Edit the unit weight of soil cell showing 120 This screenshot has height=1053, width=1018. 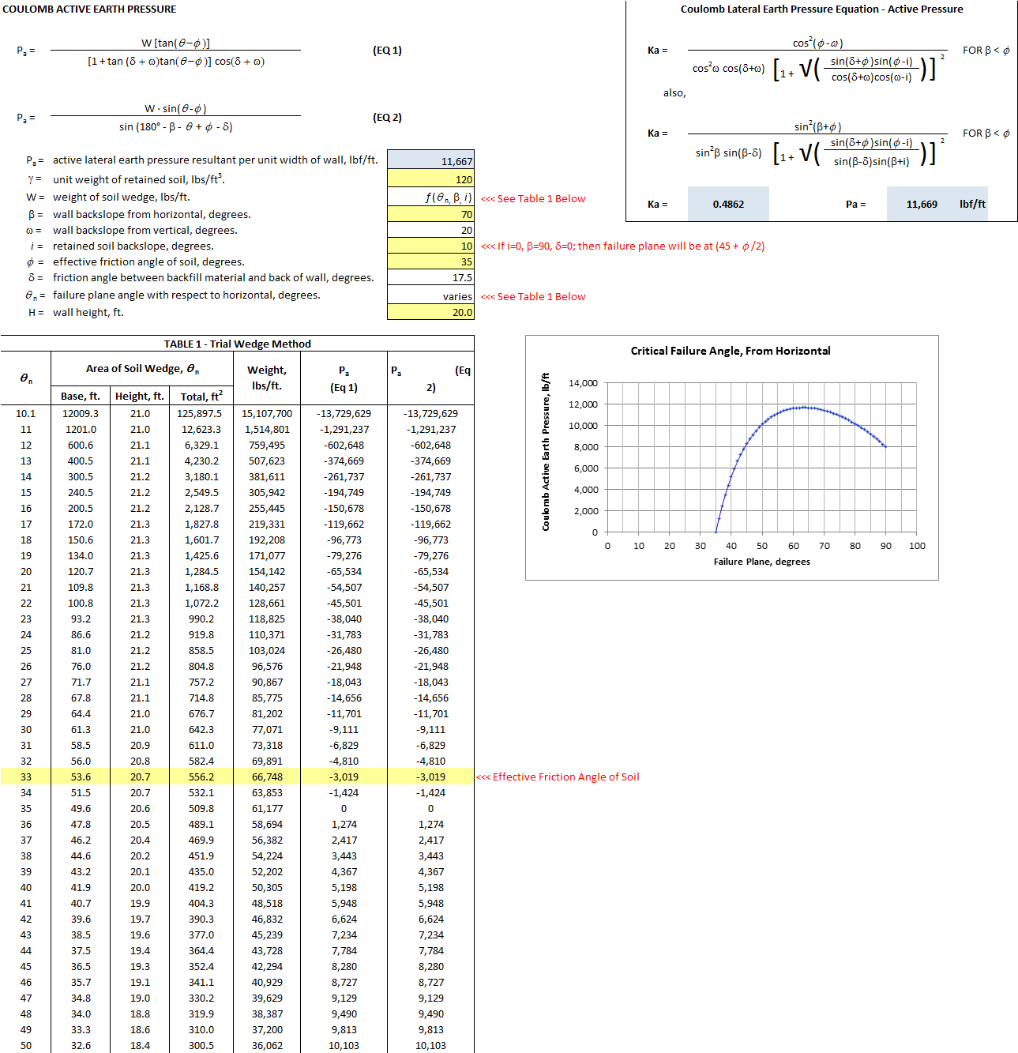coord(430,179)
